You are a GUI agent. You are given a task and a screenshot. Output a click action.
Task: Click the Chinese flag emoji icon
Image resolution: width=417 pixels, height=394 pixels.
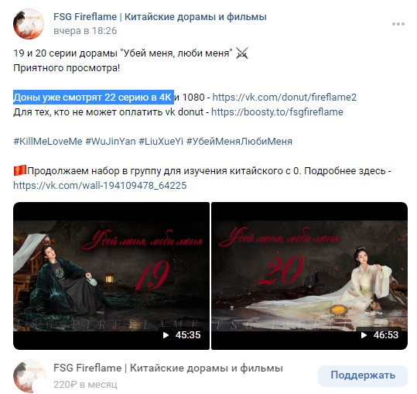point(20,170)
